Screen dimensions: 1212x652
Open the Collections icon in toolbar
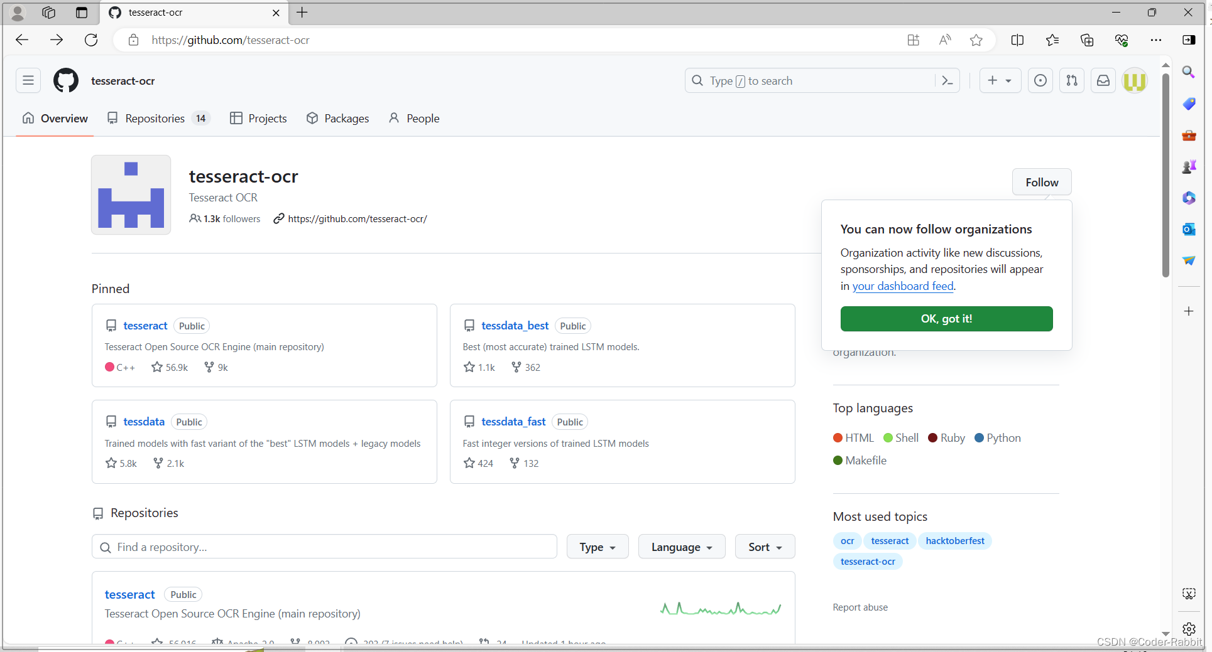pos(1087,40)
